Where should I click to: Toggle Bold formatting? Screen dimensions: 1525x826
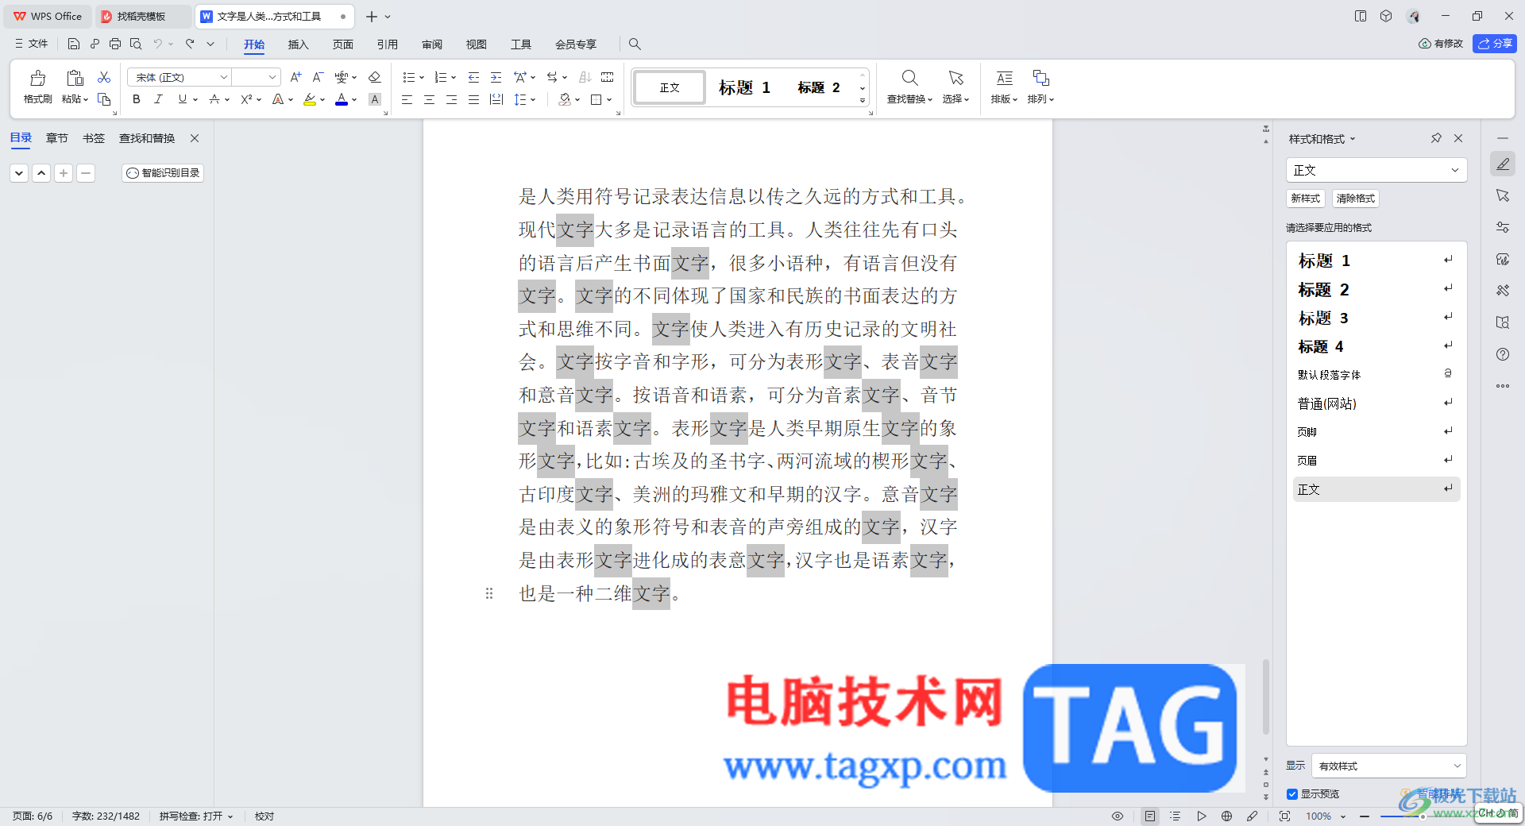point(137,99)
